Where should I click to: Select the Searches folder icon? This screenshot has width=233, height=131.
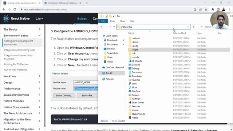coord(130,106)
